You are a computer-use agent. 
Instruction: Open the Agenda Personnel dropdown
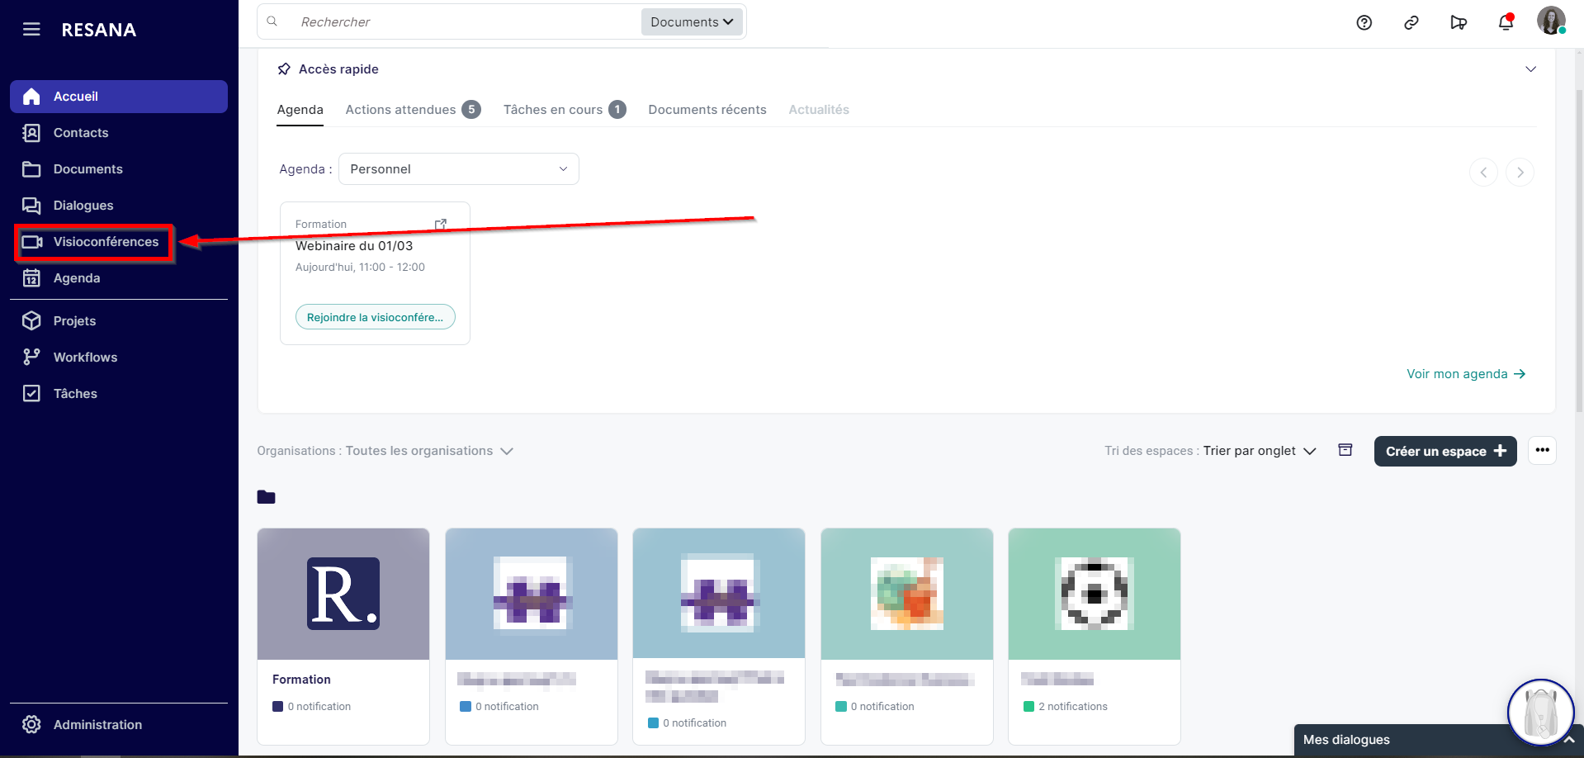tap(459, 169)
